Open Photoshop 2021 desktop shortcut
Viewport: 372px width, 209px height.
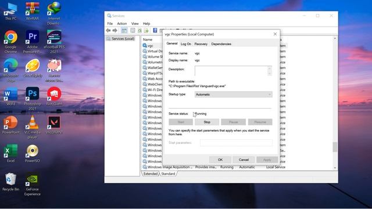click(33, 98)
